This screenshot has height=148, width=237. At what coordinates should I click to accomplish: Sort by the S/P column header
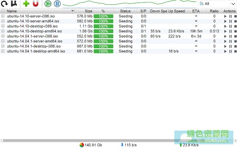click(x=143, y=11)
